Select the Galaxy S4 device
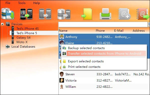The image size is (150, 95). 23,38
